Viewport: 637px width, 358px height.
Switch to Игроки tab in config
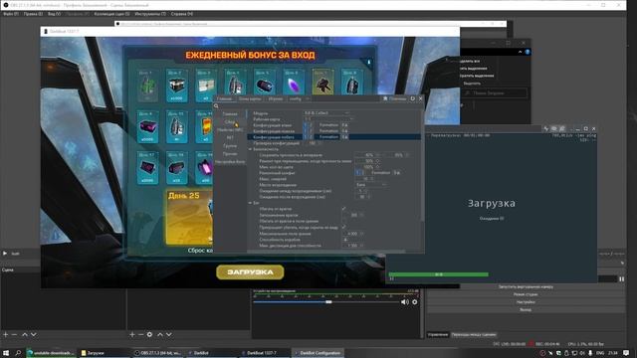(276, 98)
